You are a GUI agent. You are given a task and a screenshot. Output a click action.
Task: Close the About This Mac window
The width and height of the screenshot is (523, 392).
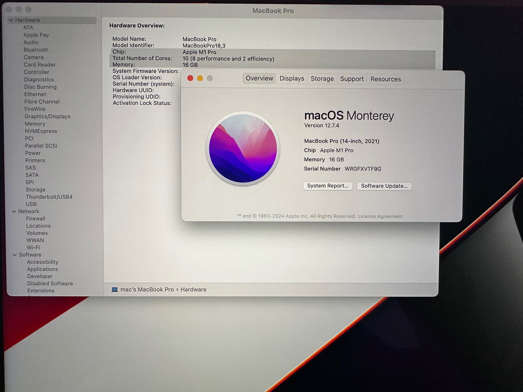(190, 78)
